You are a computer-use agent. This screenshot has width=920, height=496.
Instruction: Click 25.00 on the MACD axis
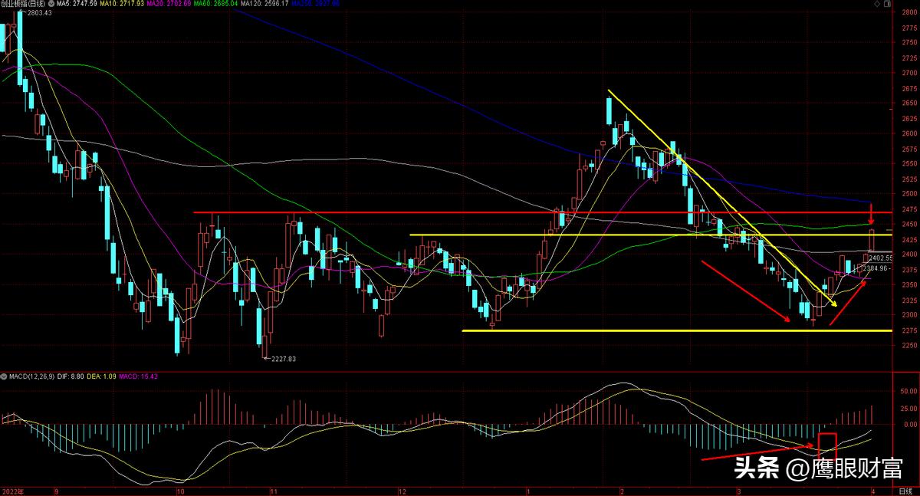909,407
